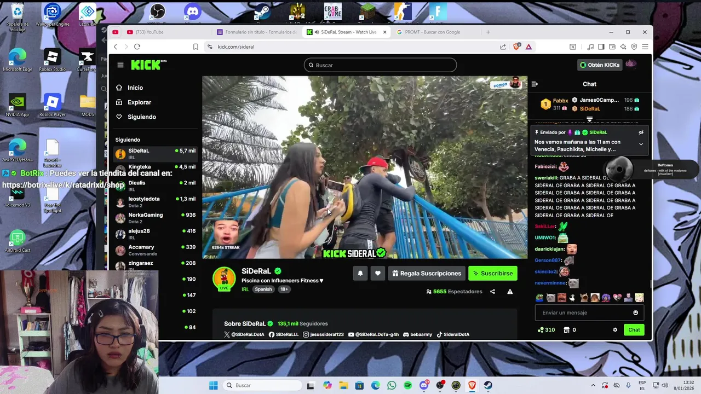Toggle Brave sidebar panel icon
The image size is (701, 394).
click(x=601, y=47)
